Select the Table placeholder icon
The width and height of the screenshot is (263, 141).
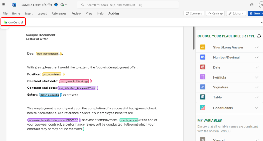[203, 97]
